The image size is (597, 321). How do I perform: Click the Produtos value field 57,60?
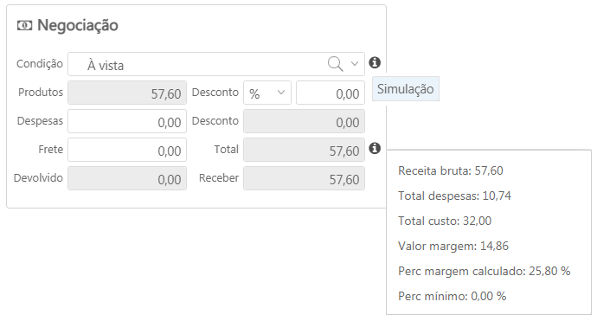tap(127, 93)
